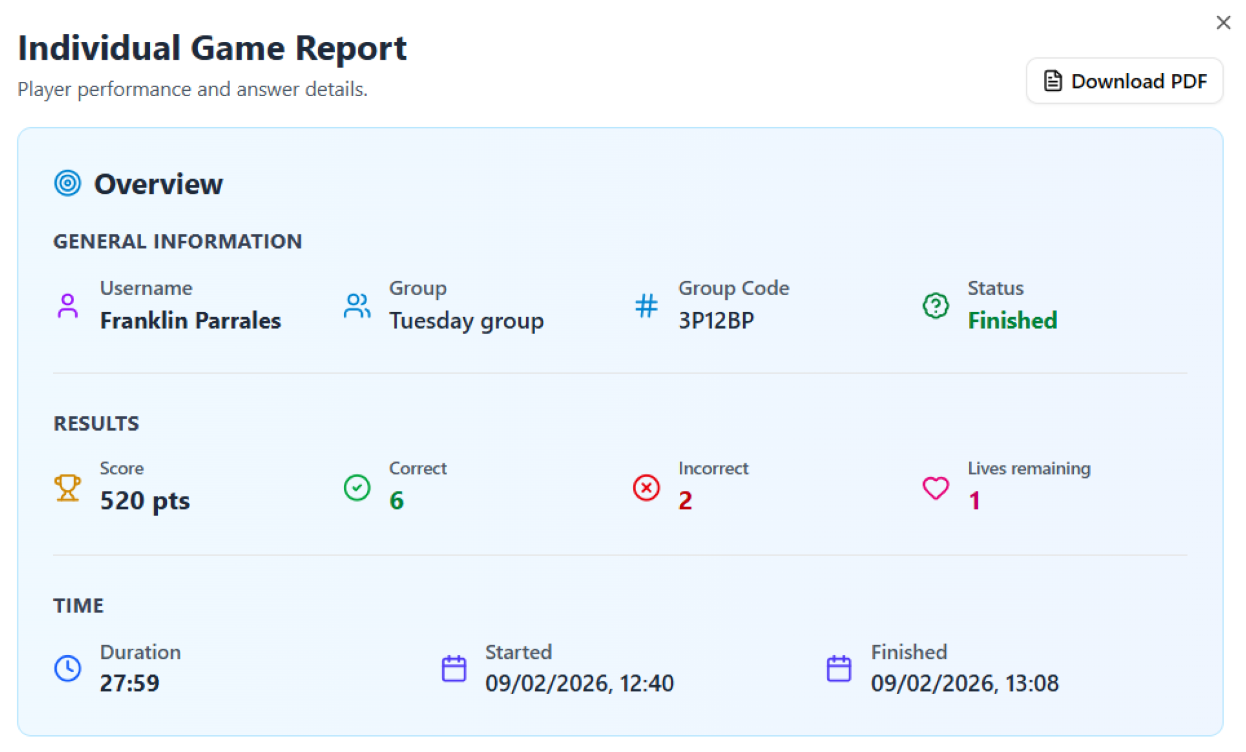Click the finished time 09/02/2026, 13:08
Image resolution: width=1246 pixels, height=752 pixels.
pos(964,683)
